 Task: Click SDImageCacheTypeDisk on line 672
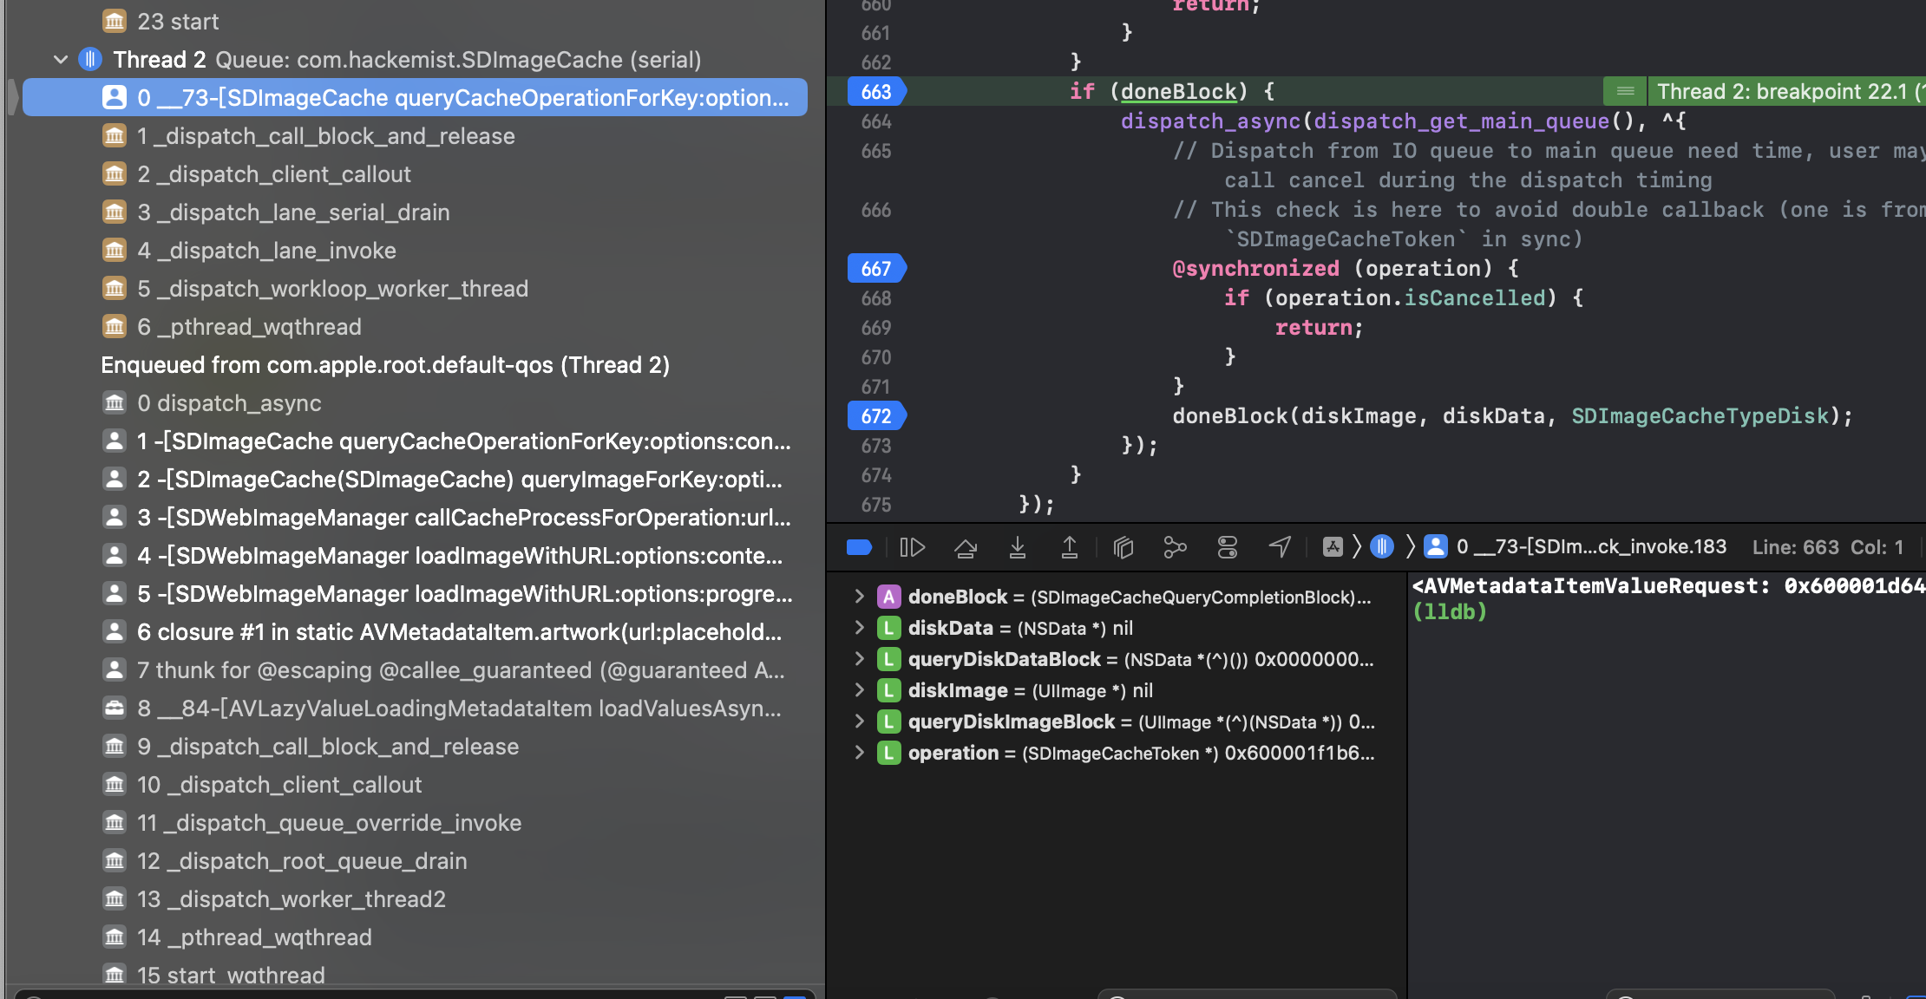tap(1700, 416)
